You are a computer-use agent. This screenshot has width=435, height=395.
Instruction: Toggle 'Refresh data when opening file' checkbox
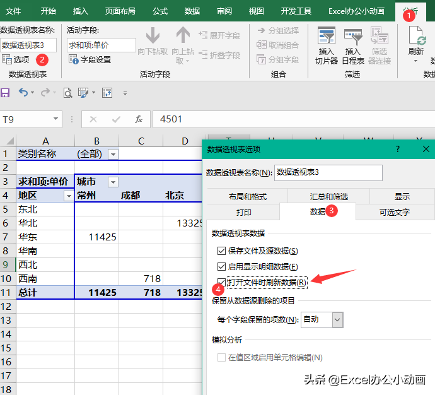221,282
